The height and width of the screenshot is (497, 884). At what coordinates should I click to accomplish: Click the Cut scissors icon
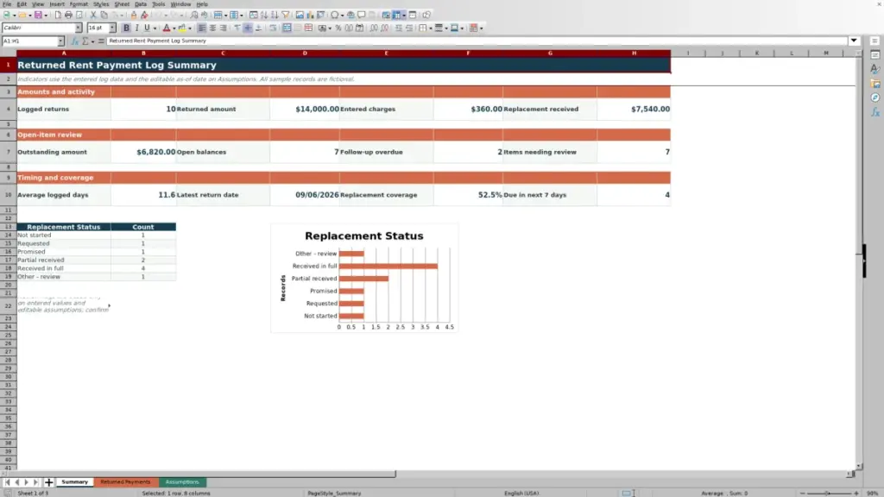pyautogui.click(x=93, y=15)
